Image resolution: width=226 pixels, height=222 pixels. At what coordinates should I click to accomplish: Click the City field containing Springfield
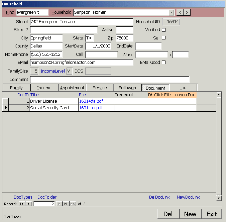tap(46, 38)
